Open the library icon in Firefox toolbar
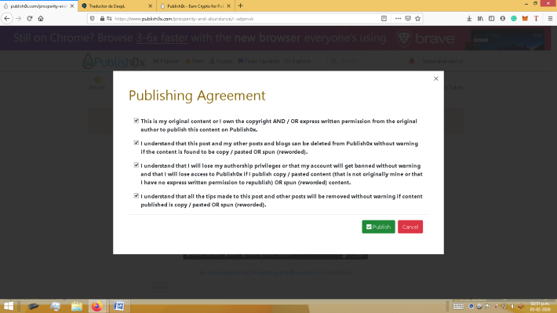The width and height of the screenshot is (557, 313). tap(480, 19)
